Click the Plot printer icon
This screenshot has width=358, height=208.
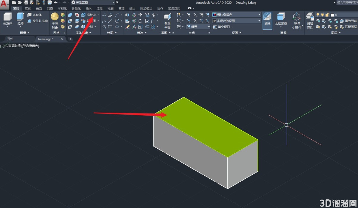tap(49, 2)
